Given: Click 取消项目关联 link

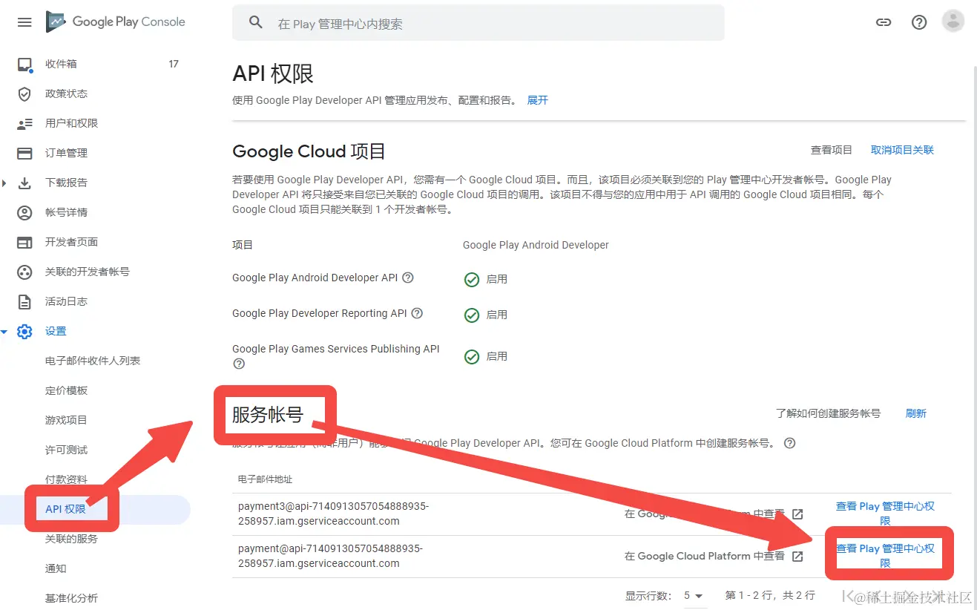Looking at the screenshot, I should point(902,150).
